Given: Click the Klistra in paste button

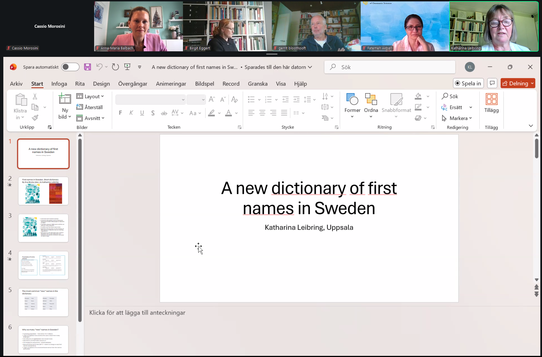Looking at the screenshot, I should coord(20,107).
